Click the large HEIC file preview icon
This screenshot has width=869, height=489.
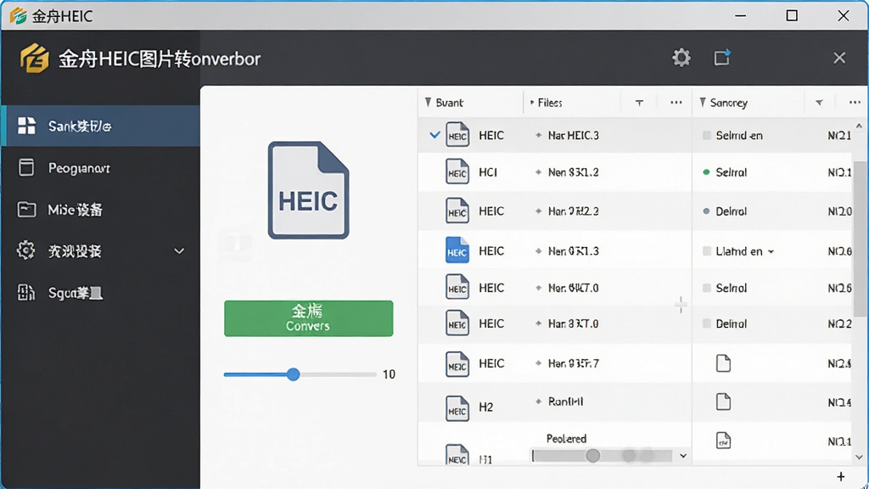point(309,190)
